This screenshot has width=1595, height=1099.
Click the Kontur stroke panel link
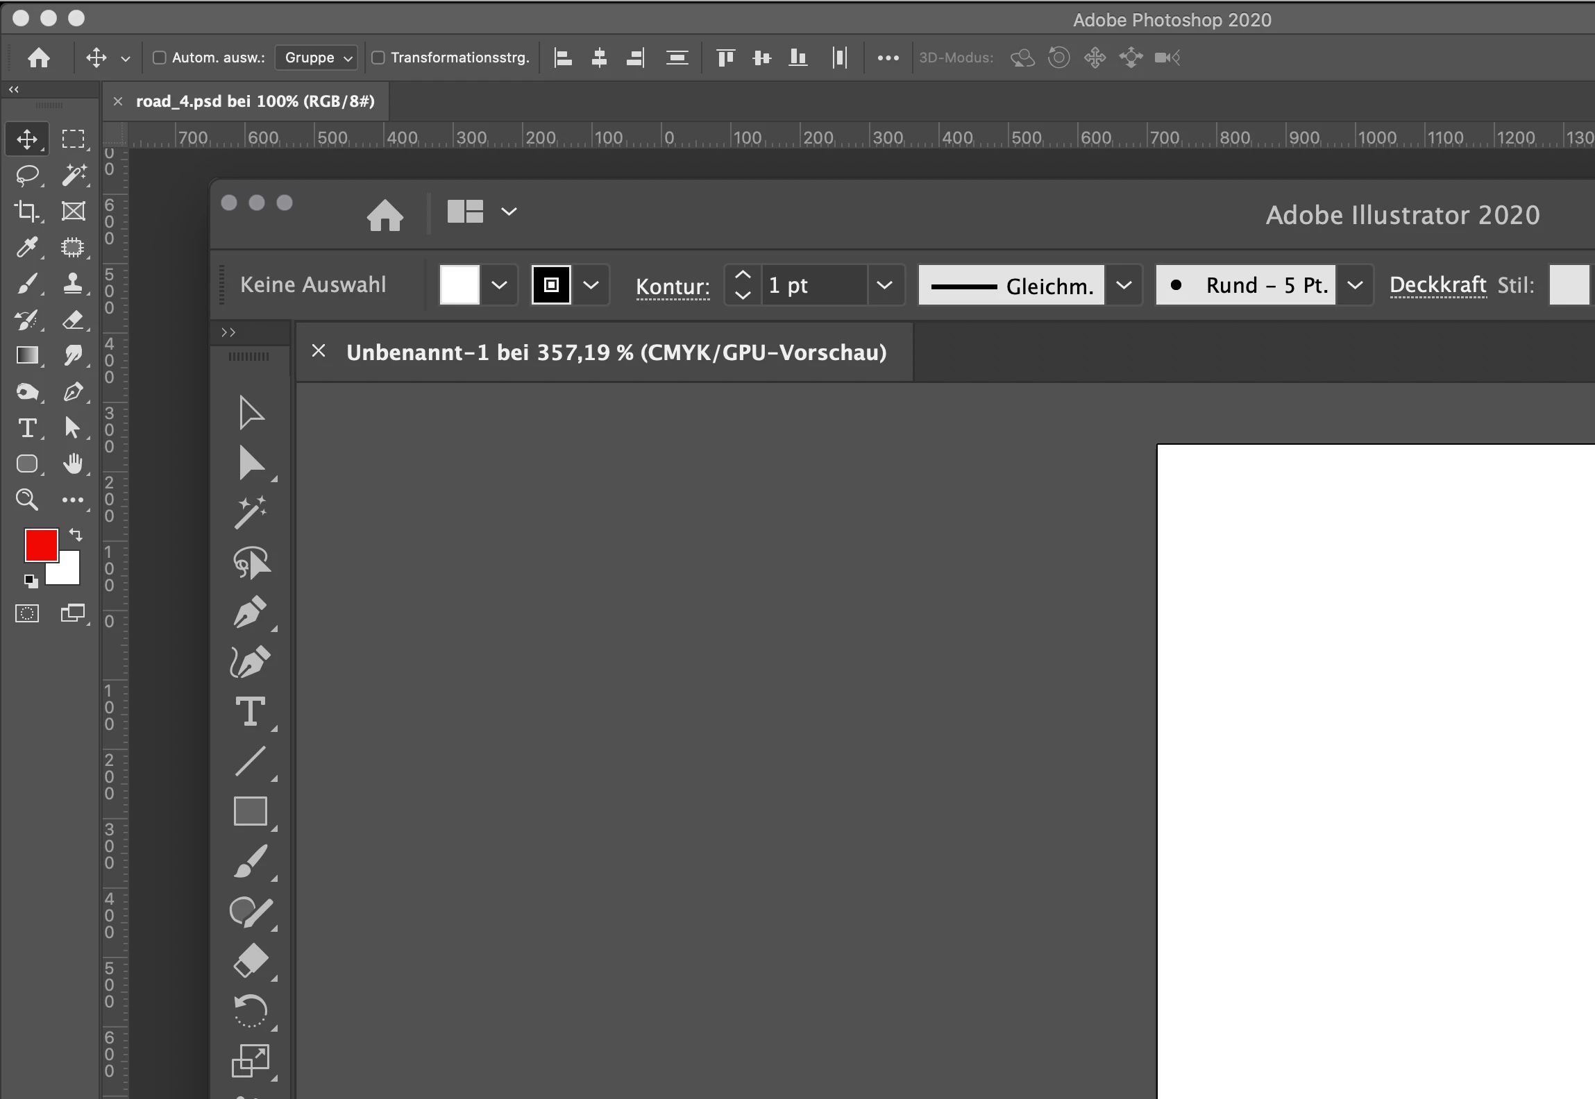click(673, 287)
